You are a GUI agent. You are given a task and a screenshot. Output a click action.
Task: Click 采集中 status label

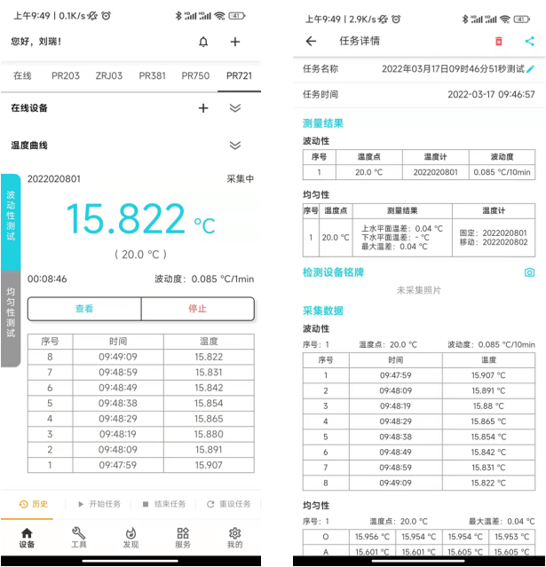click(241, 179)
